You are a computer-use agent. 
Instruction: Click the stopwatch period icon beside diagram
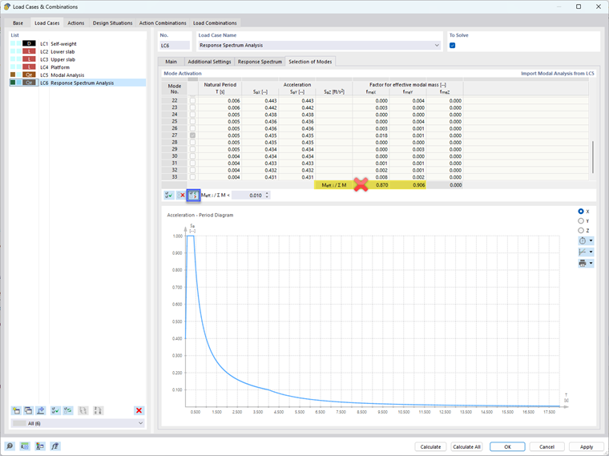click(583, 240)
